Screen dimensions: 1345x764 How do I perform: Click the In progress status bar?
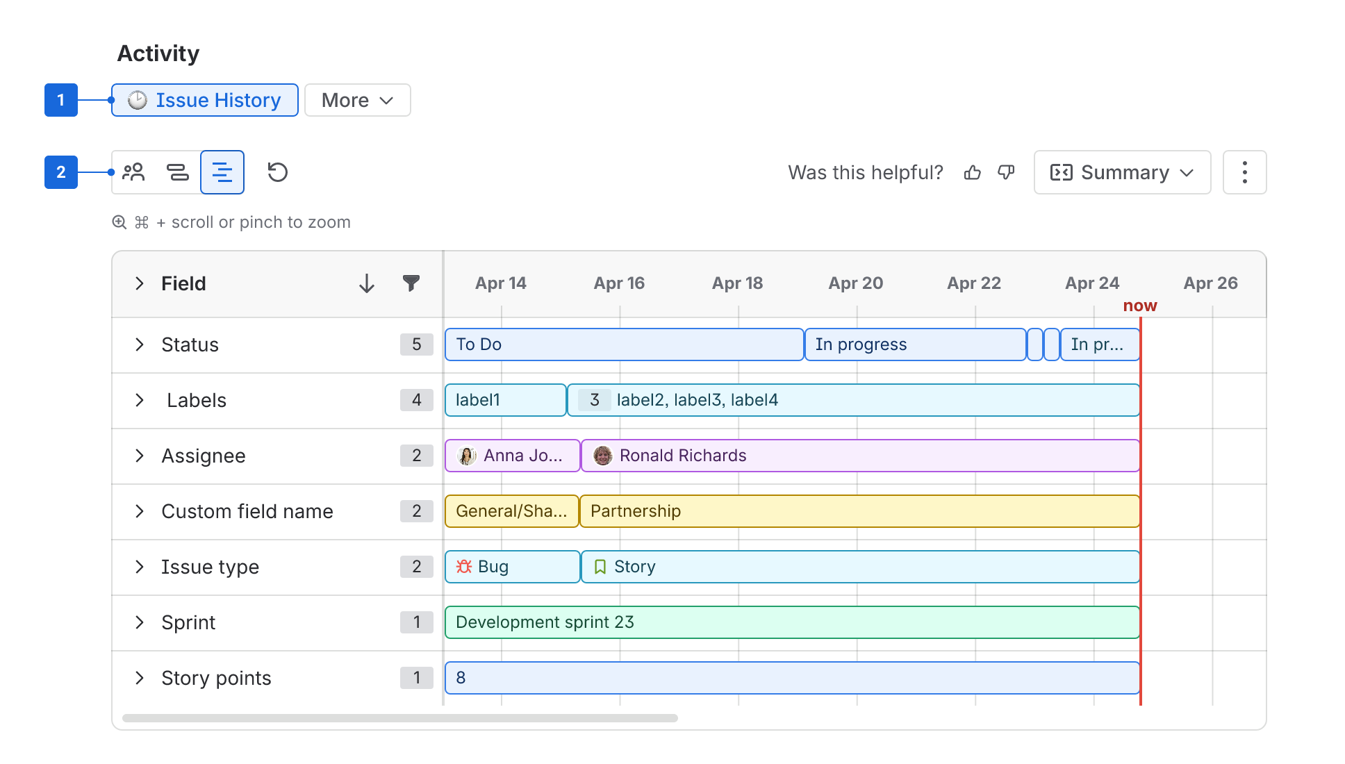click(915, 344)
